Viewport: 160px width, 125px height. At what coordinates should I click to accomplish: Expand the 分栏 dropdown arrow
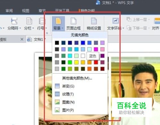33,28
